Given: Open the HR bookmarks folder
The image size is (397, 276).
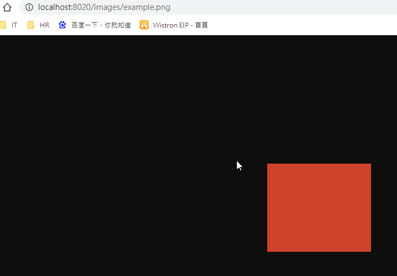Looking at the screenshot, I should tap(38, 25).
